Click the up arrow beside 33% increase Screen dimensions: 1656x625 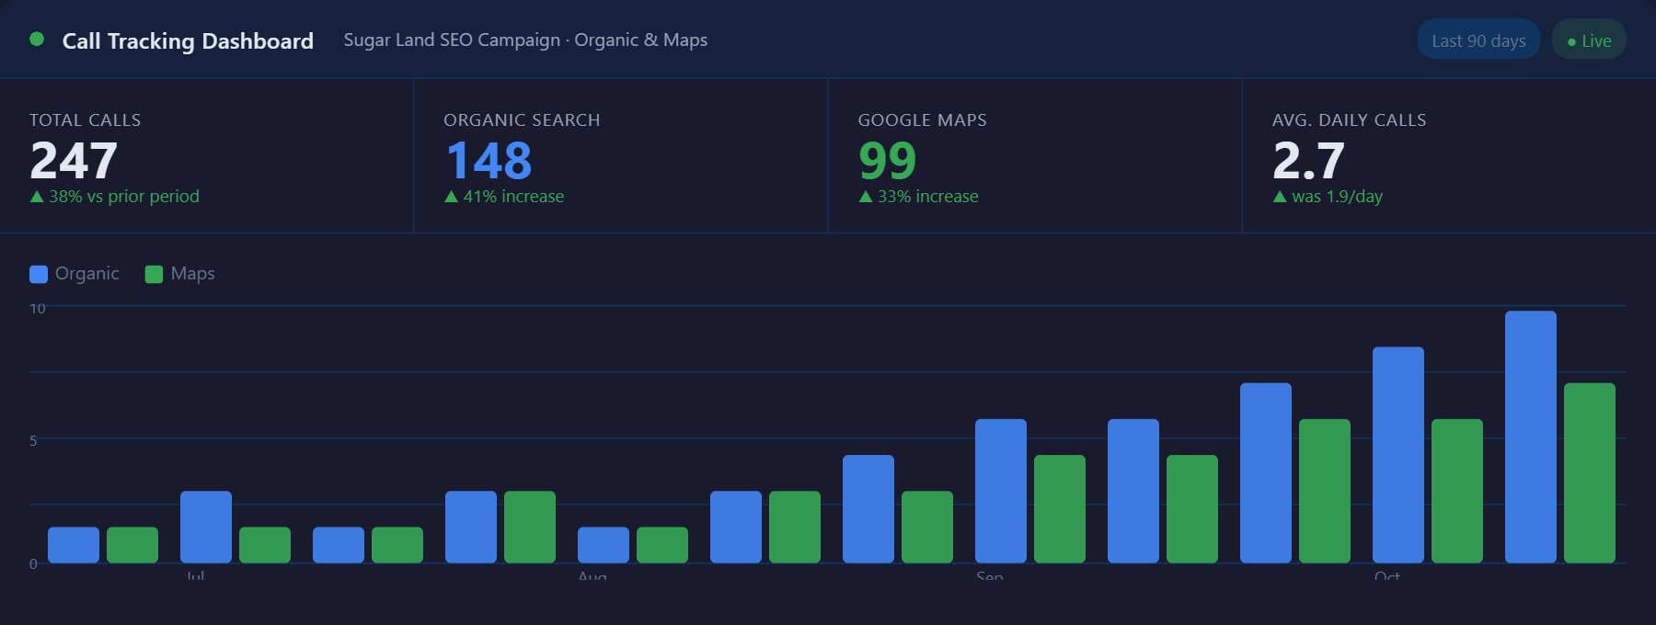click(x=865, y=197)
